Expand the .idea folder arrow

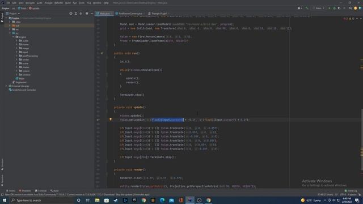point(10,22)
